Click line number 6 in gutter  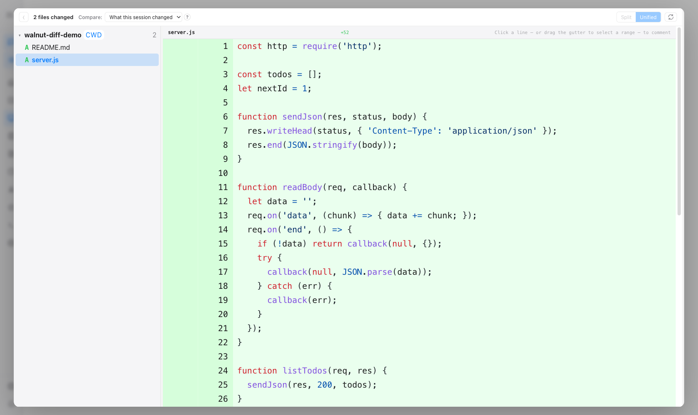[x=225, y=117]
